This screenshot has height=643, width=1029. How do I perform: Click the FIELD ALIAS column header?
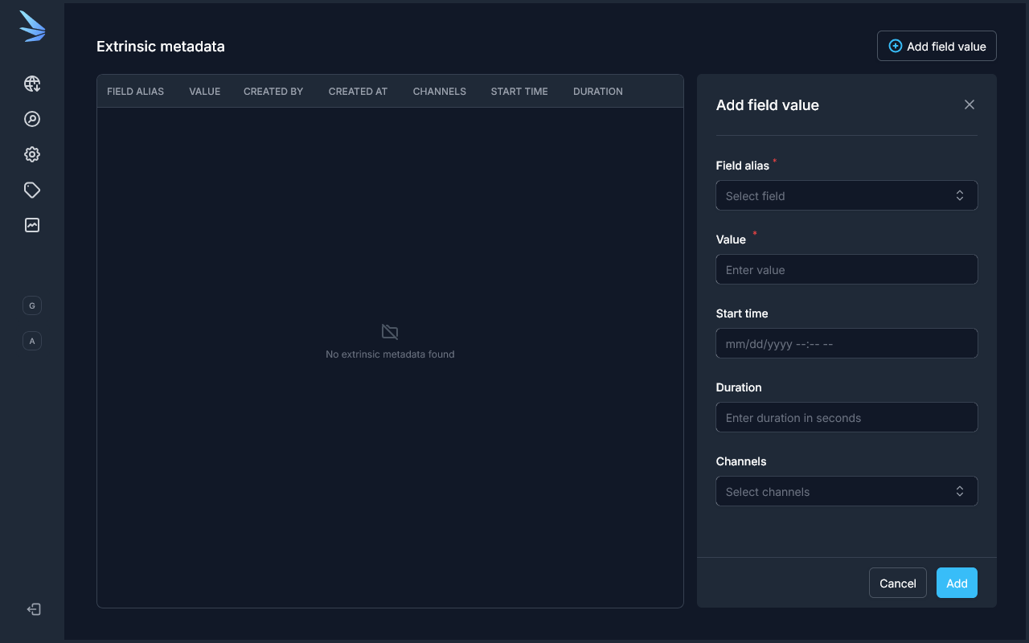(135, 92)
